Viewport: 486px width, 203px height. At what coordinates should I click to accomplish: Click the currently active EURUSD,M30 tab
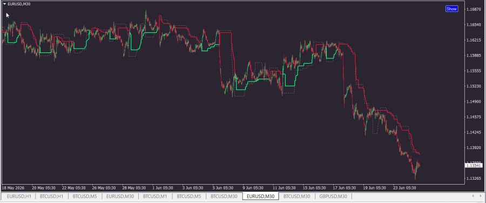click(260, 196)
